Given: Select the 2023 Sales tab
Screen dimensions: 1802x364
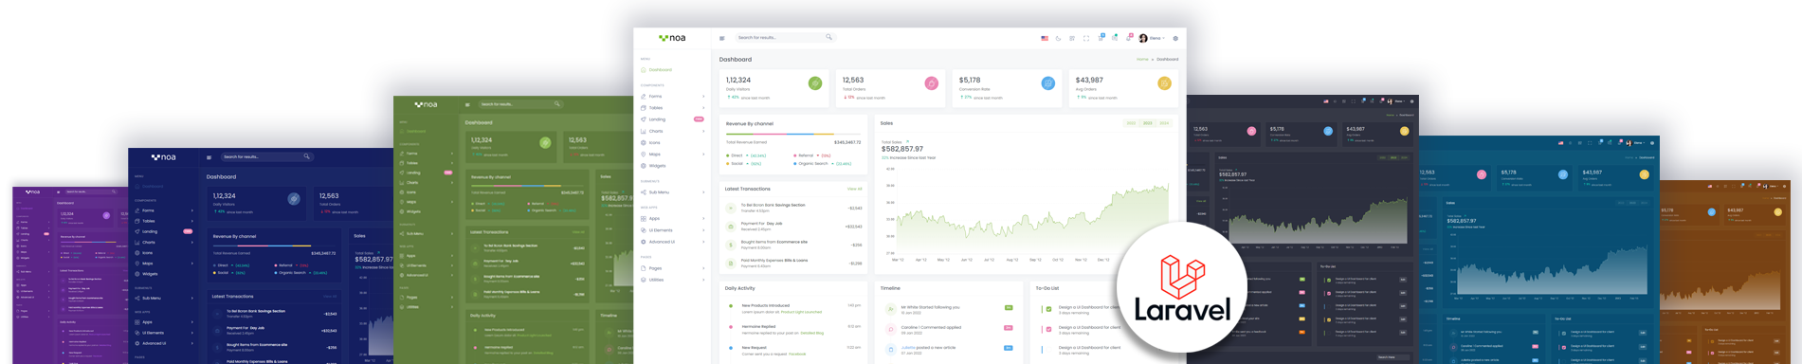Looking at the screenshot, I should point(1148,123).
